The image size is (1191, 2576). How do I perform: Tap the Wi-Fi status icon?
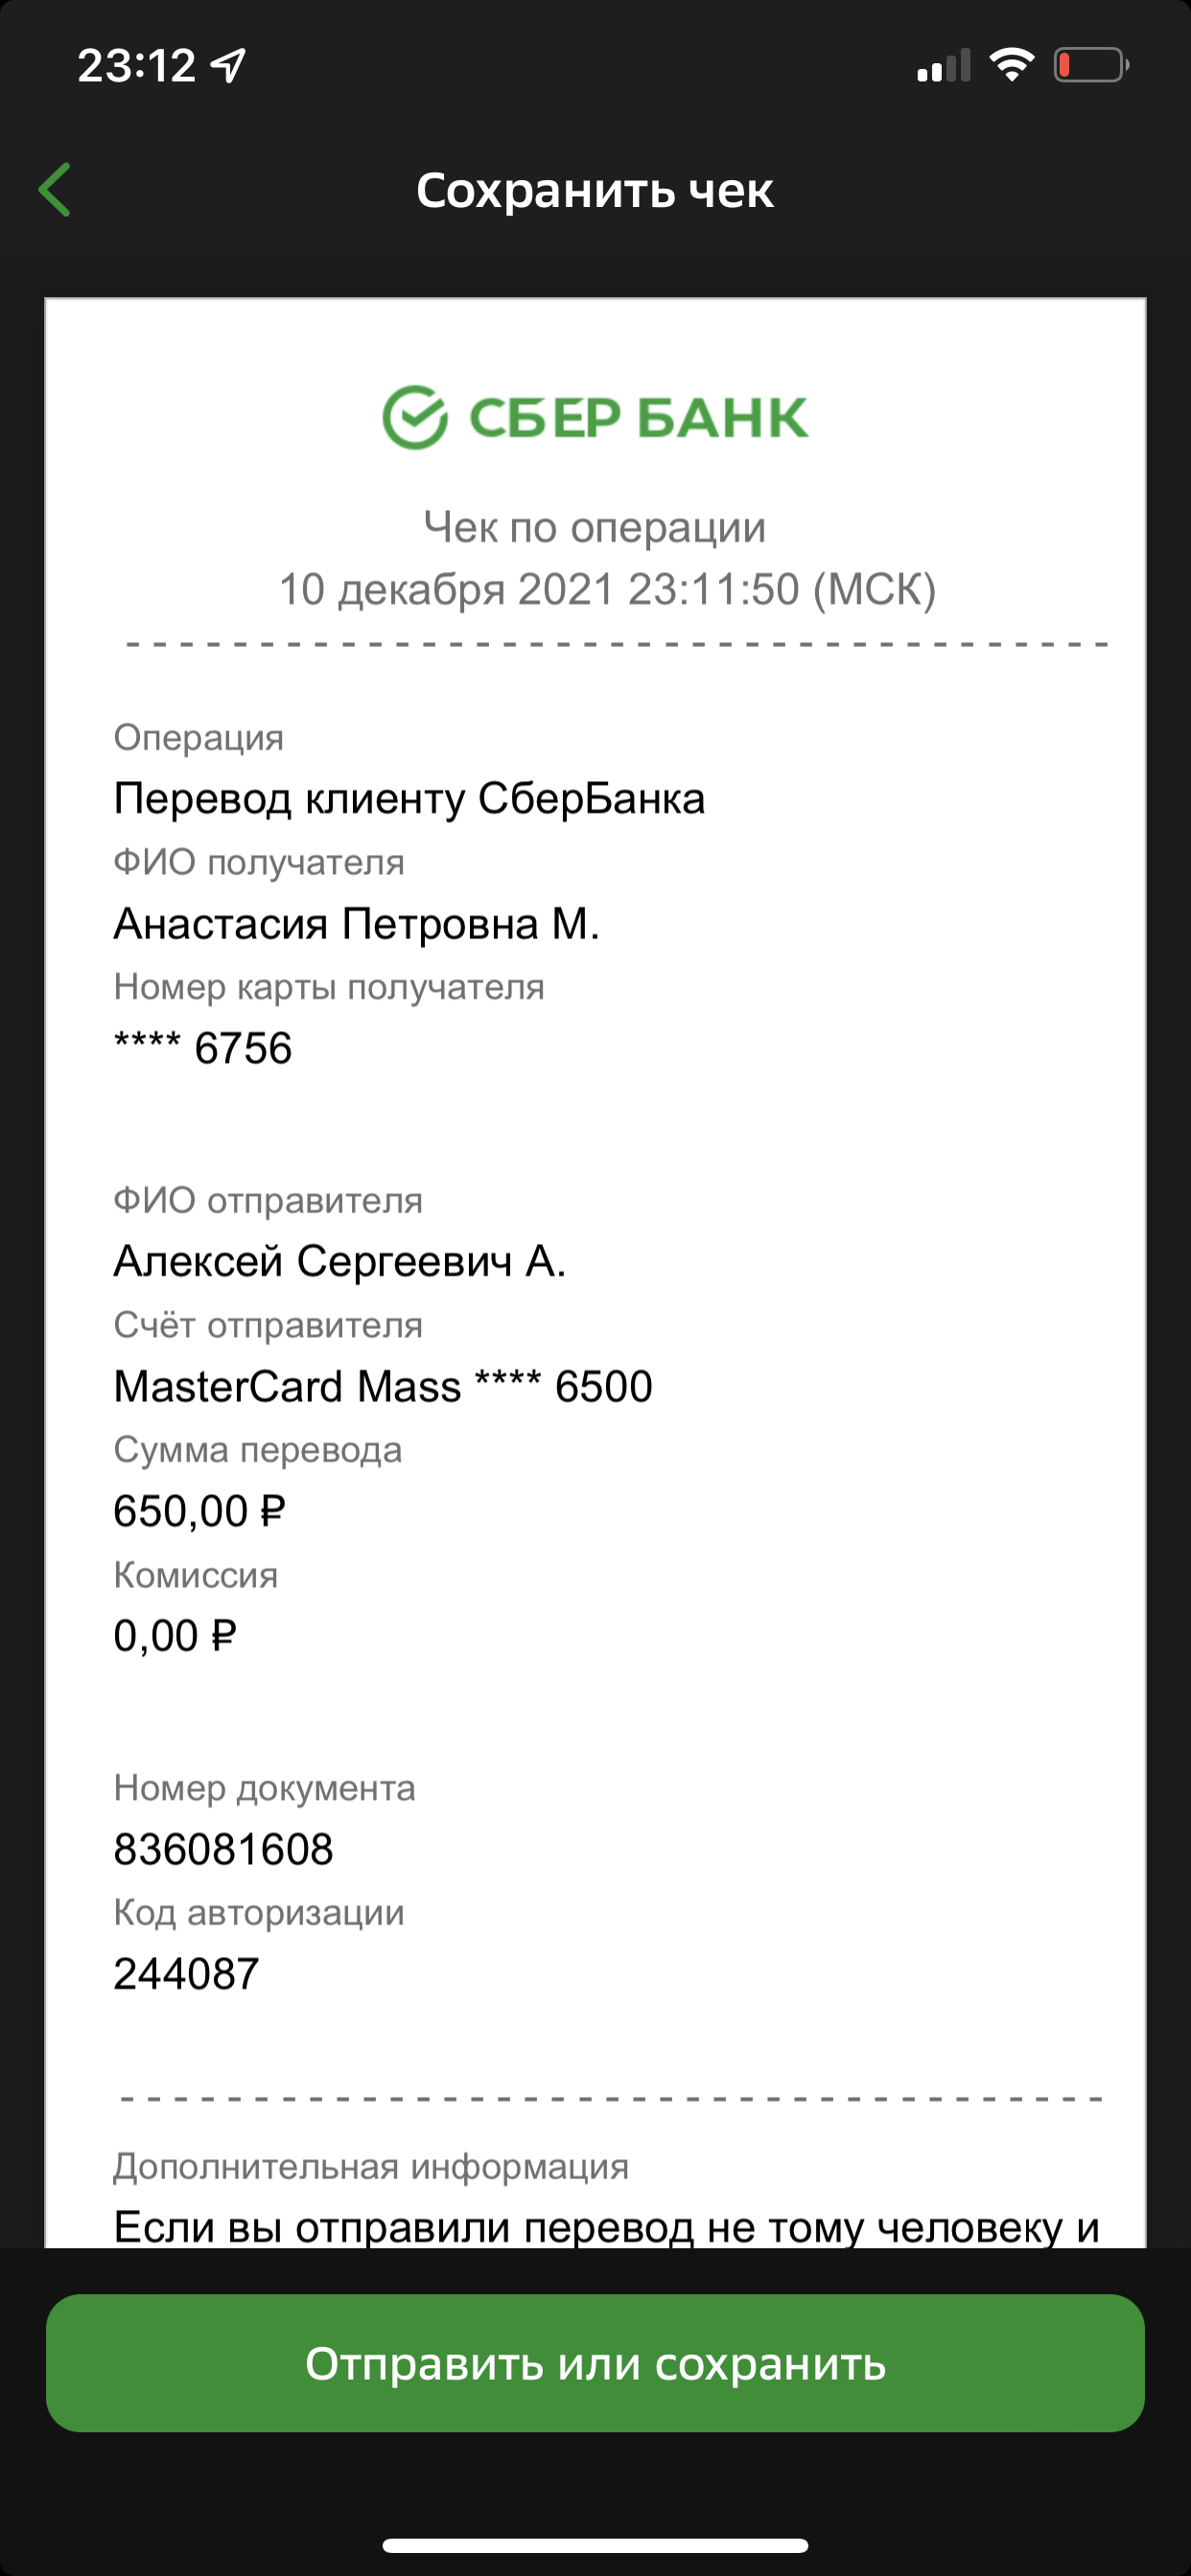(x=1011, y=65)
